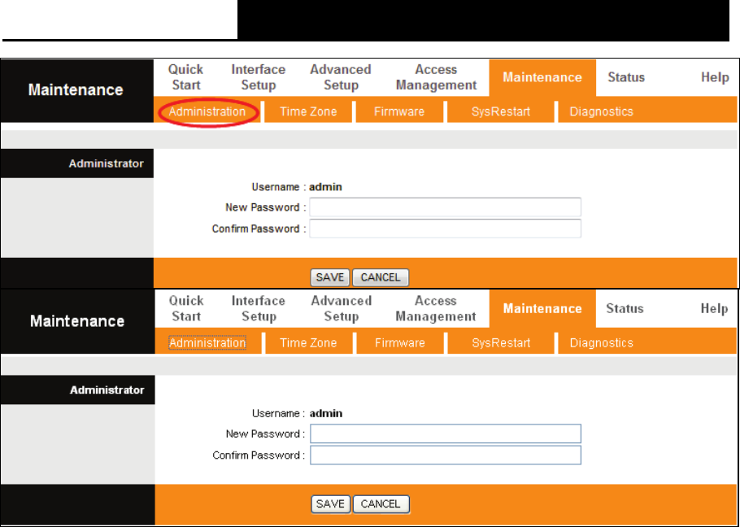Open Interface Setup tab in lower panel

tap(259, 308)
